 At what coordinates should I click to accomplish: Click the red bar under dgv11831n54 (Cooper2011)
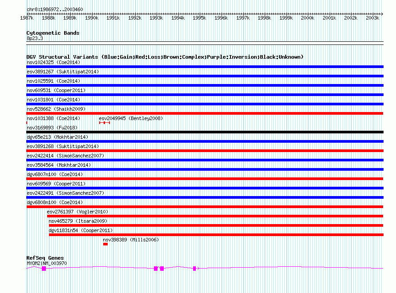pyautogui.click(x=216, y=235)
